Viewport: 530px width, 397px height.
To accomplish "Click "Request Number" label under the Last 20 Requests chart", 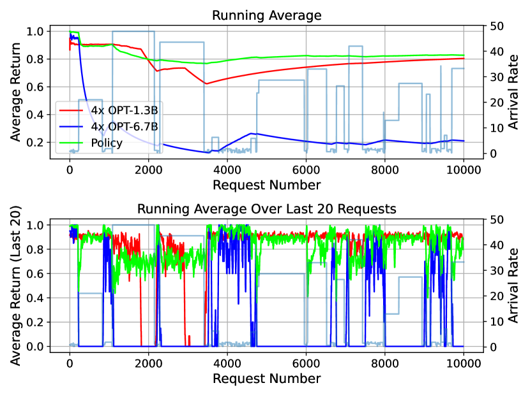I will point(267,379).
